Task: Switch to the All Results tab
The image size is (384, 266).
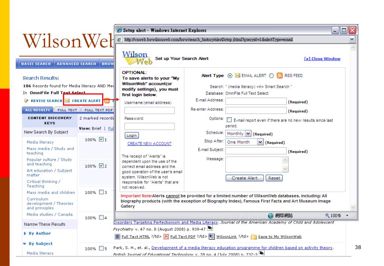Action: tap(38, 110)
